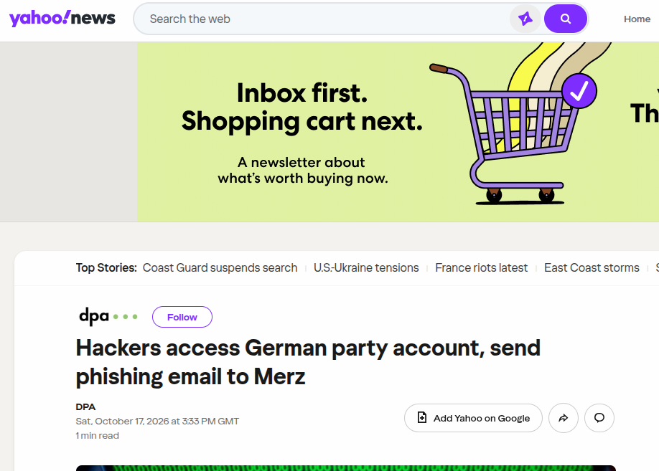Open U.S.-Ukraine tensions top story
This screenshot has height=471, width=659.
click(x=366, y=268)
